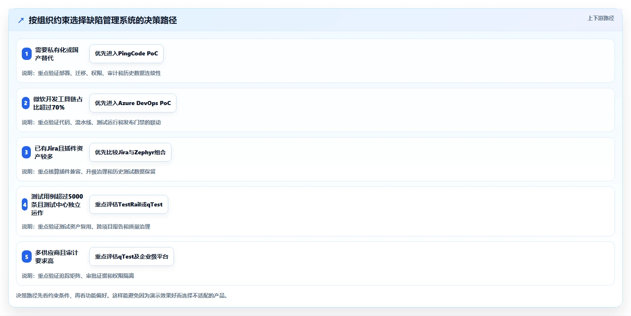Click the 重点评估qTest及企业级平台 button
Image resolution: width=631 pixels, height=316 pixels.
[x=132, y=256]
